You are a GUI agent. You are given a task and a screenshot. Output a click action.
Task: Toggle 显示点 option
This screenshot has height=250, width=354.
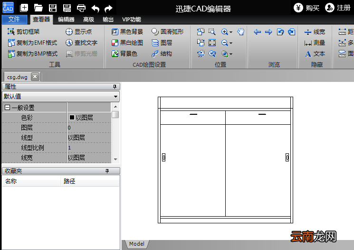click(78, 32)
